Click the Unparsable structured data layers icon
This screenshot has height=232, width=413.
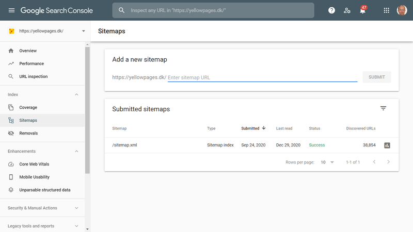click(x=11, y=190)
